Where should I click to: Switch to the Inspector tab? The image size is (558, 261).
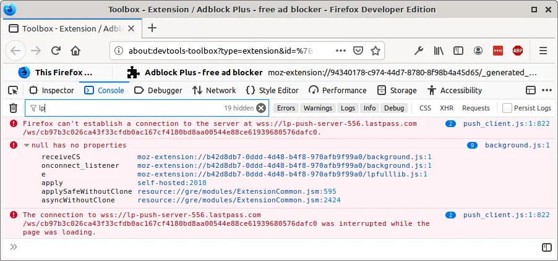pyautogui.click(x=51, y=90)
